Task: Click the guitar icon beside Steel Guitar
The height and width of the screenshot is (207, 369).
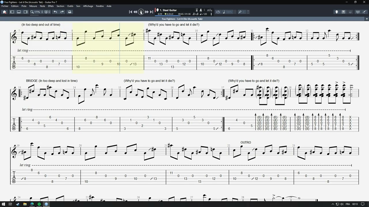Action: click(157, 10)
